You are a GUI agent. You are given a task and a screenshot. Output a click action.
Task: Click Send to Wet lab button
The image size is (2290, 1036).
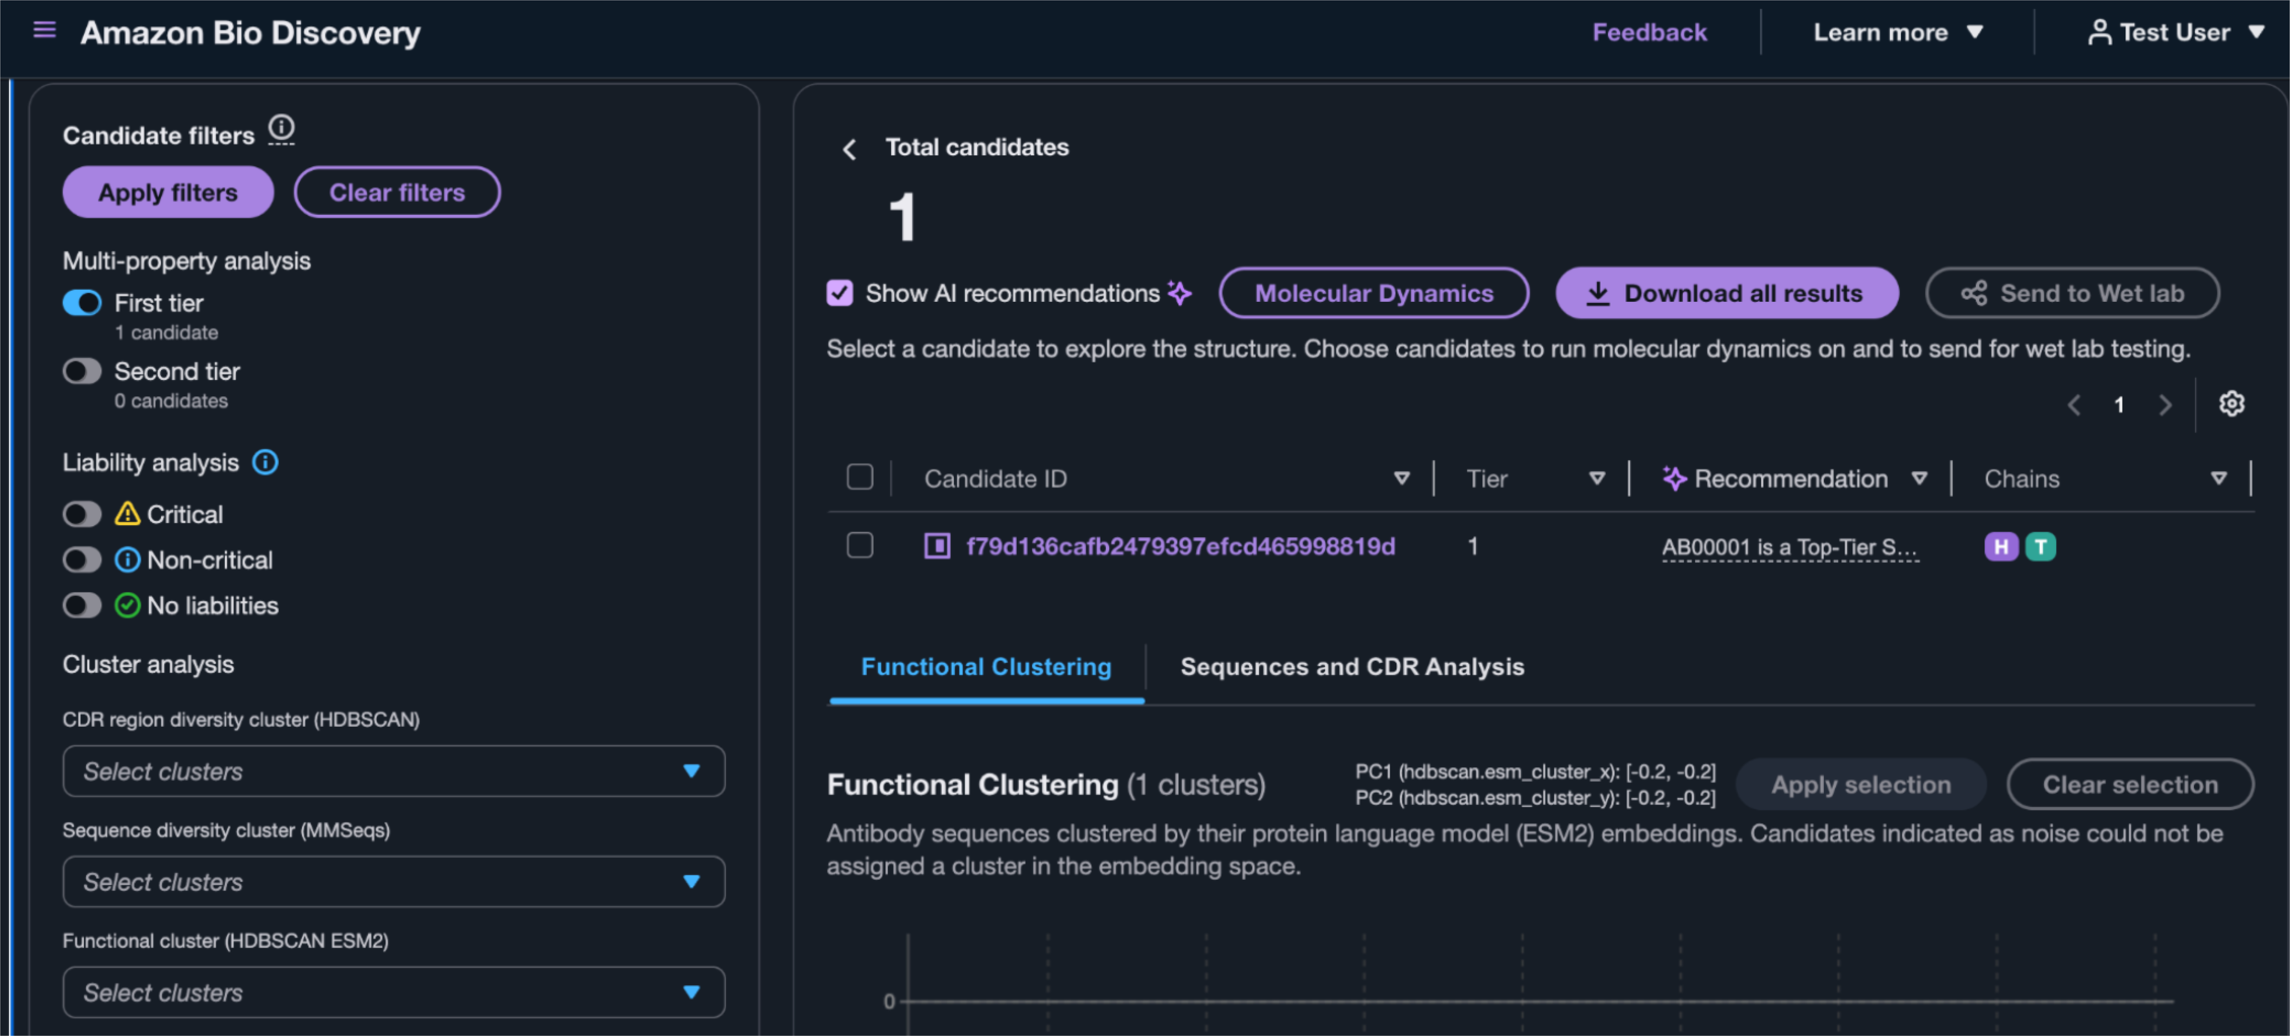pos(2072,293)
